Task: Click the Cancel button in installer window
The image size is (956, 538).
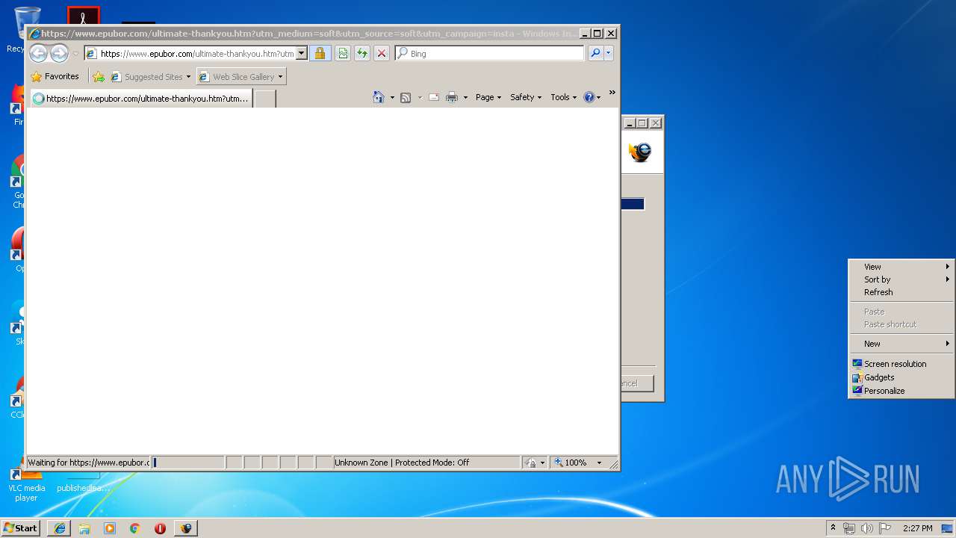Action: (x=637, y=383)
